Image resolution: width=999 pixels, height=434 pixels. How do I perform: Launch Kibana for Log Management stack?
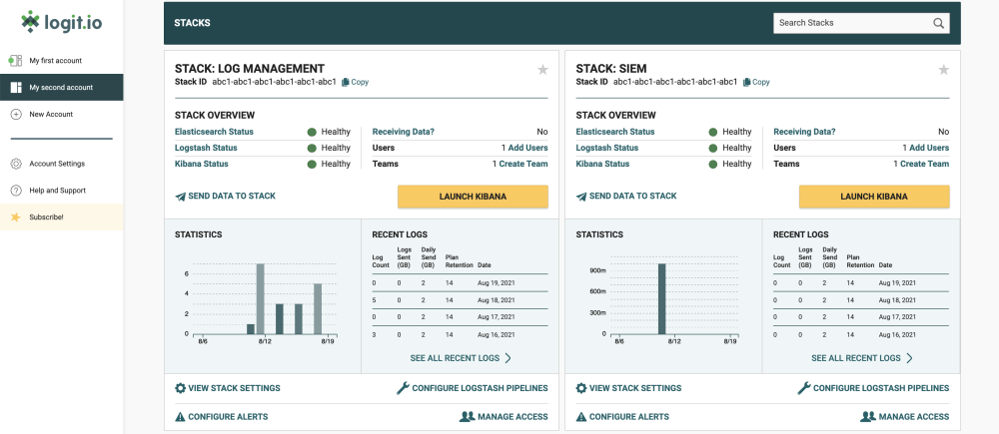coord(473,197)
